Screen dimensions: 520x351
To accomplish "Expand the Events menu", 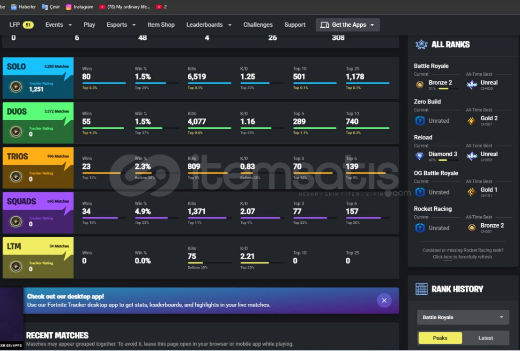I will tap(59, 25).
